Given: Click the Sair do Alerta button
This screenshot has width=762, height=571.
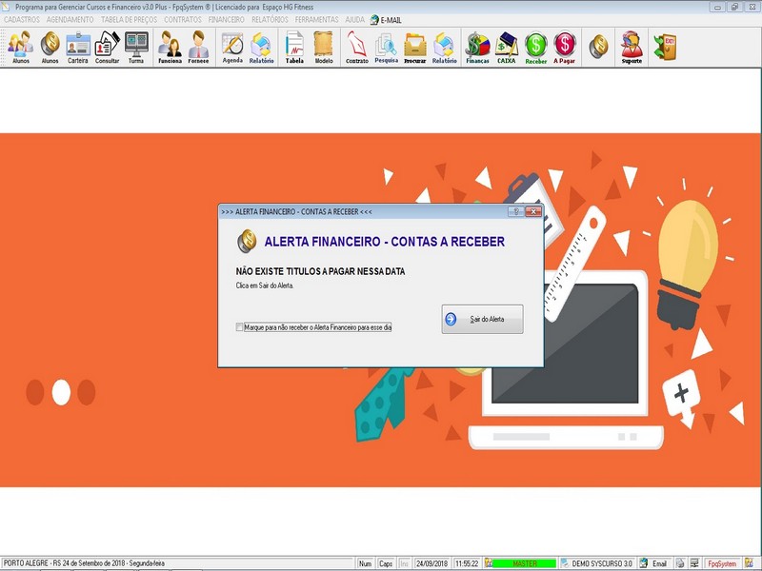Looking at the screenshot, I should 482,319.
